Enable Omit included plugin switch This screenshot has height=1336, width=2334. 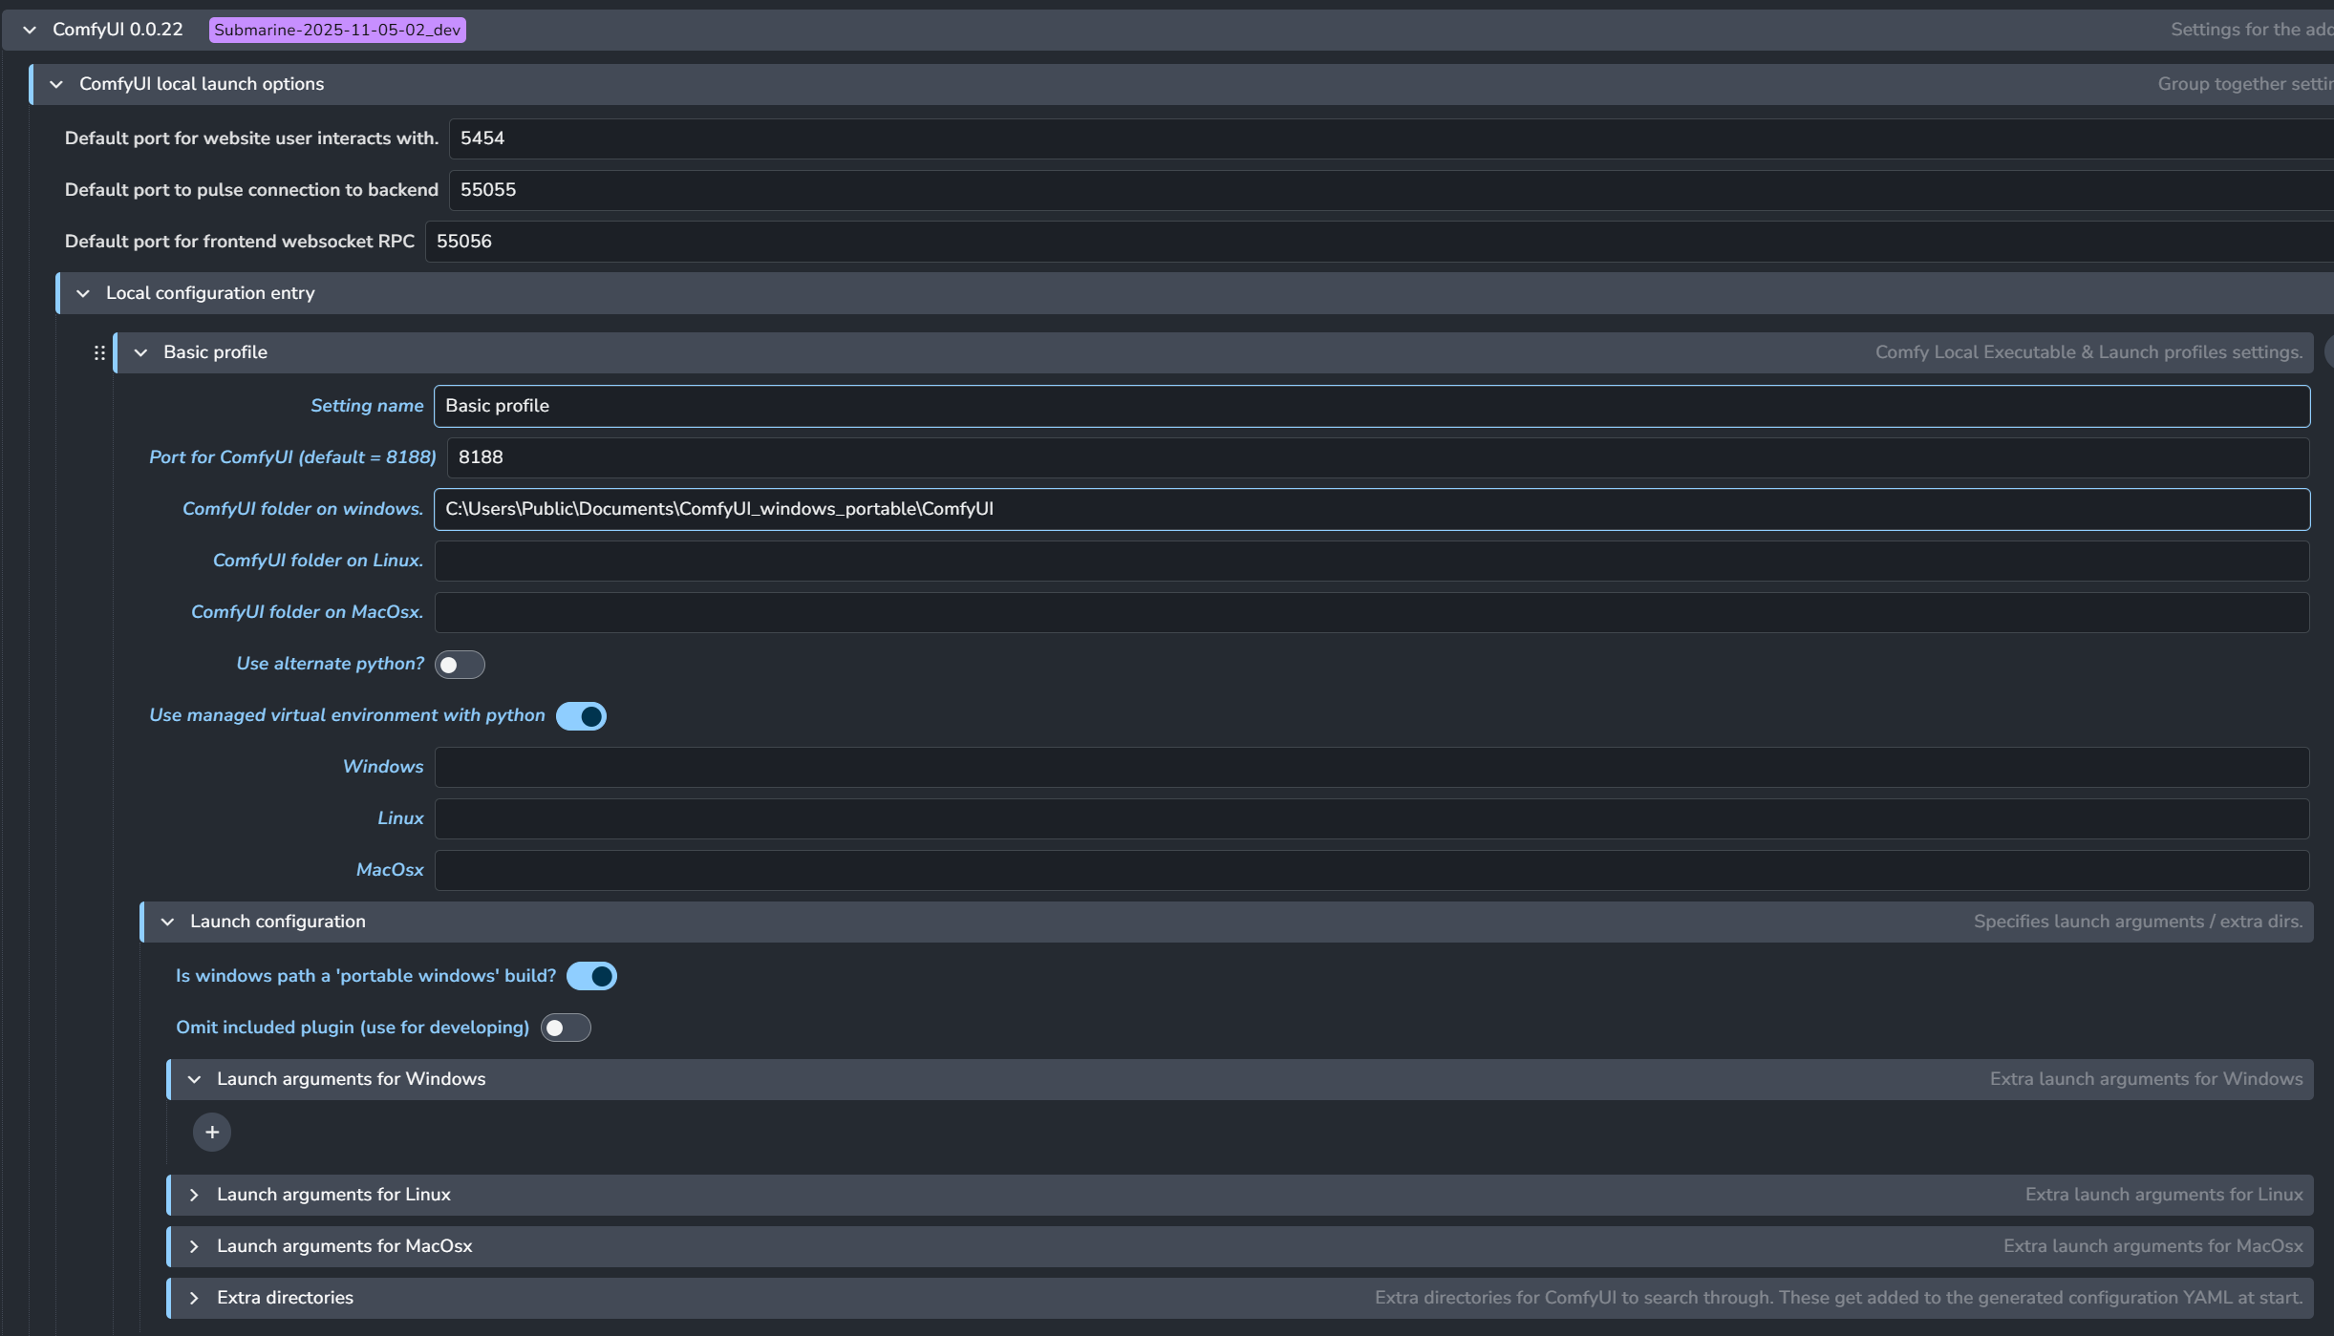pyautogui.click(x=566, y=1028)
